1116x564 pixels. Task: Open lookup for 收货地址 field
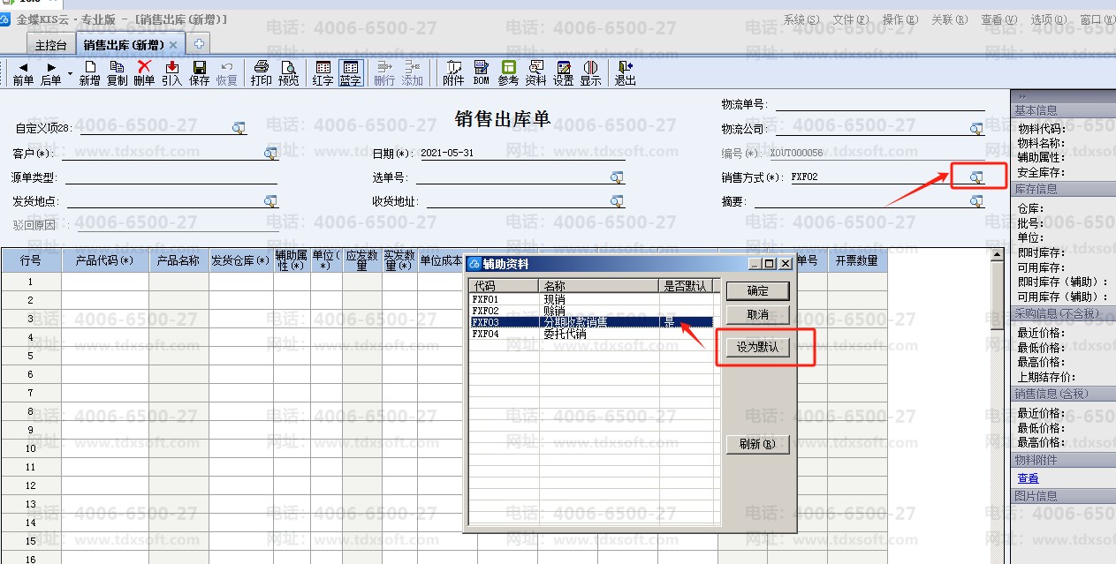pyautogui.click(x=617, y=201)
